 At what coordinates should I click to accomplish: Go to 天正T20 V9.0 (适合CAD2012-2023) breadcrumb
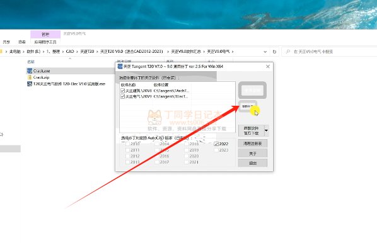(132, 52)
